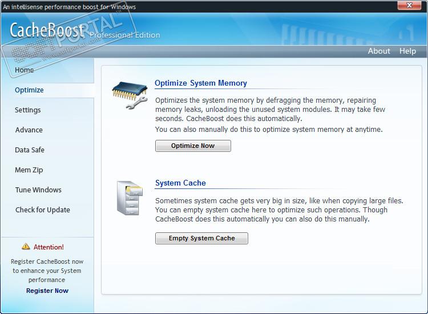Viewport: 428px width, 314px height.
Task: Open the About link in header
Action: click(379, 51)
